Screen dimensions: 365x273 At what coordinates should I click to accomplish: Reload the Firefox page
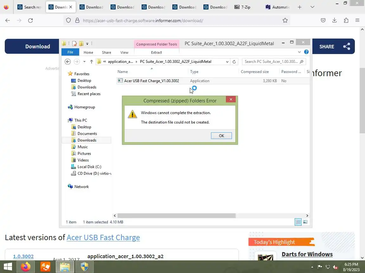30,21
